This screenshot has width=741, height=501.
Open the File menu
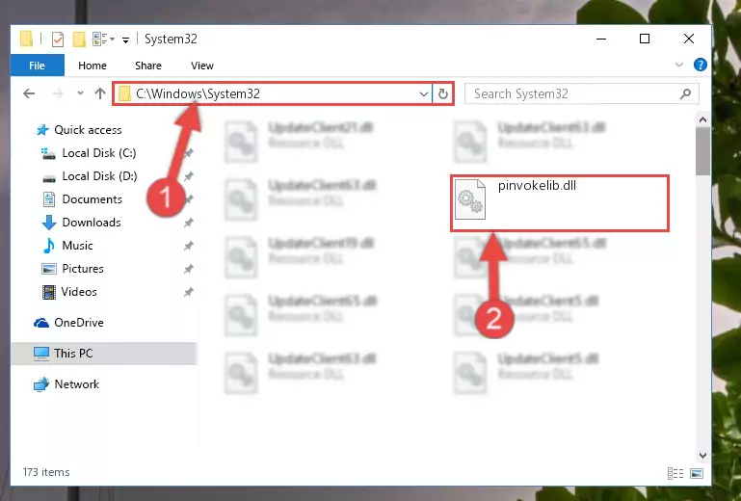(37, 66)
